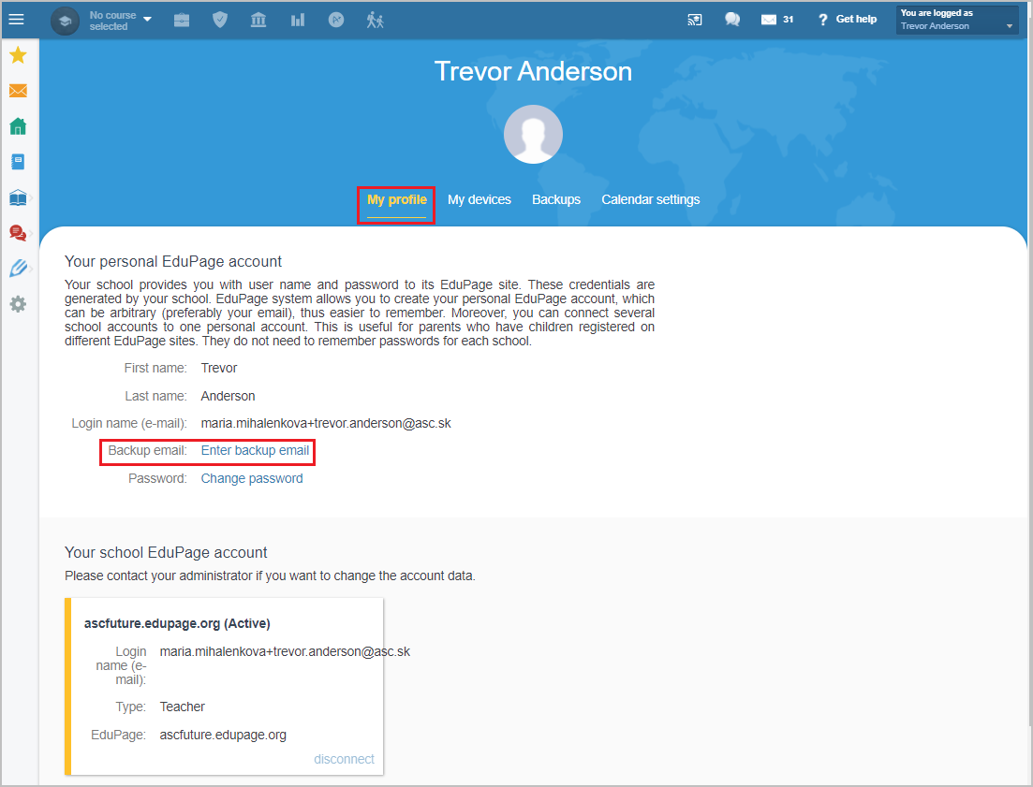Click the Your school EduPage account heading

(166, 553)
